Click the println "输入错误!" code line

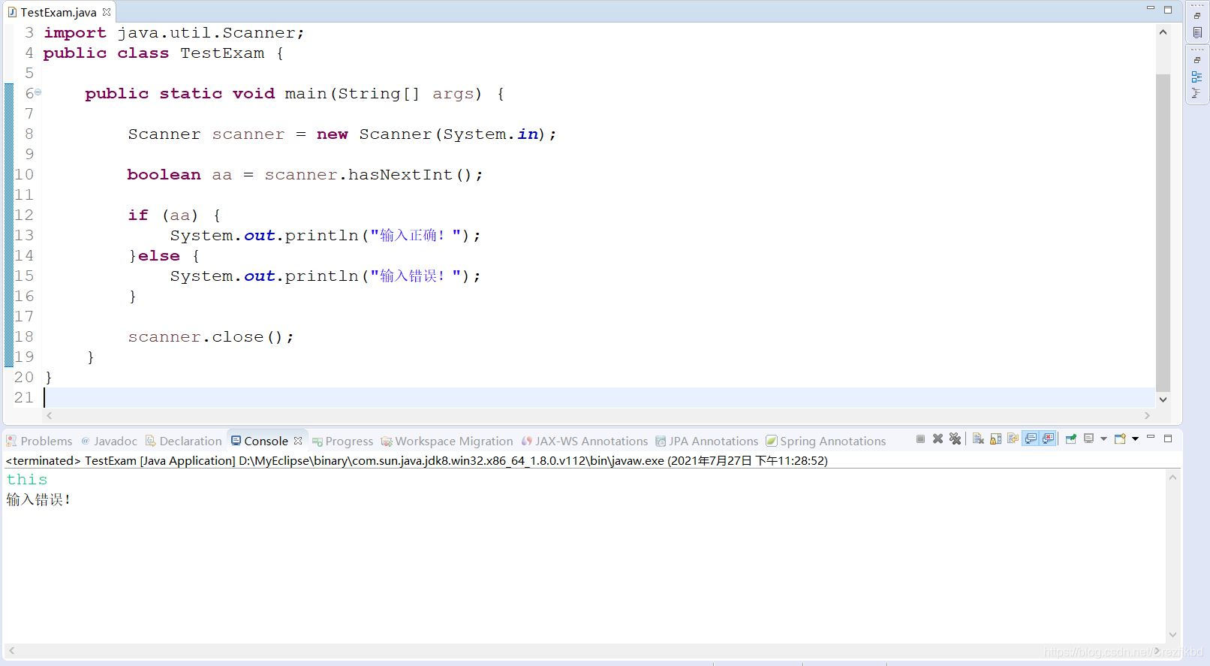coord(325,276)
